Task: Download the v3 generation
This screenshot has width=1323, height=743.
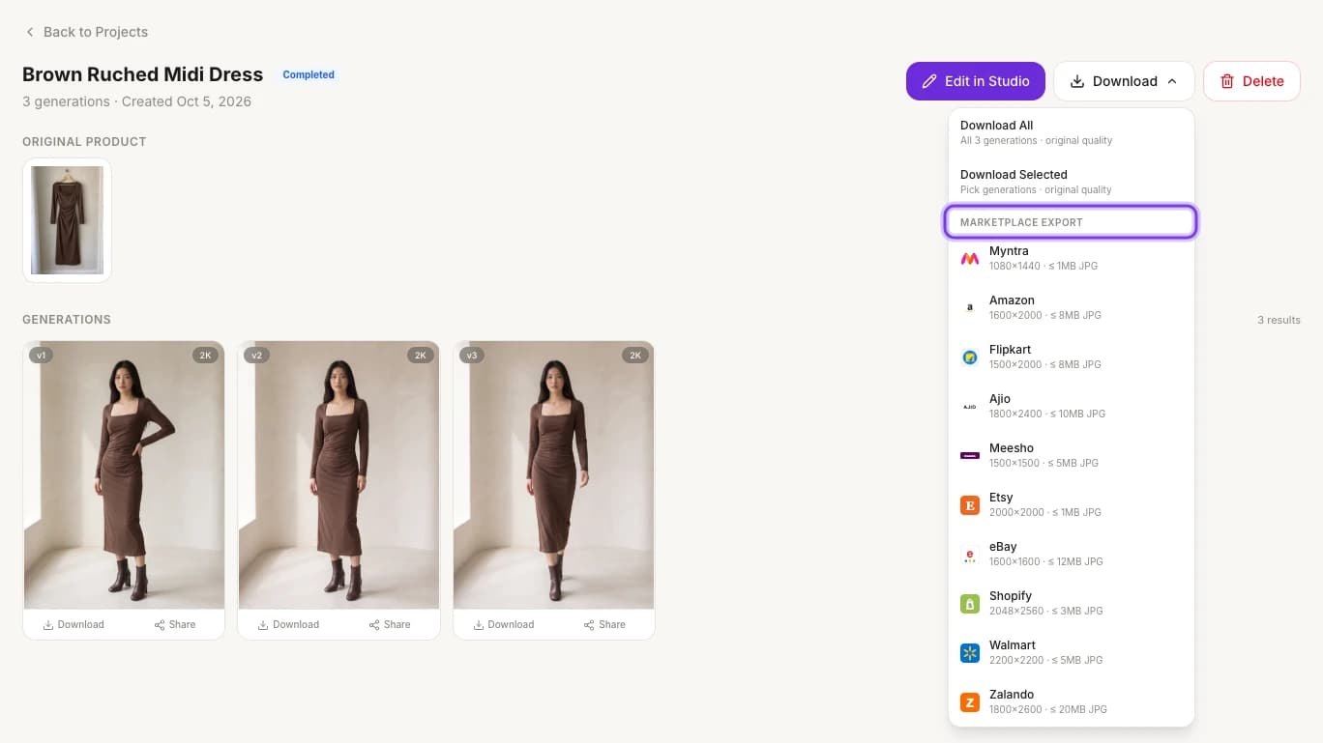Action: pyautogui.click(x=503, y=625)
